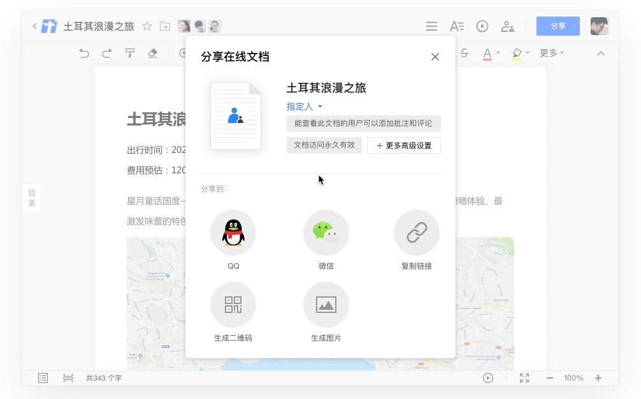Screen dimensions: 641x399
Task: Open the 指定人 permission dropdown
Action: click(305, 106)
